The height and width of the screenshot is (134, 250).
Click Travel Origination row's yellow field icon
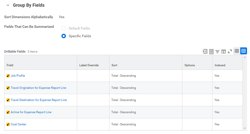tap(8, 88)
